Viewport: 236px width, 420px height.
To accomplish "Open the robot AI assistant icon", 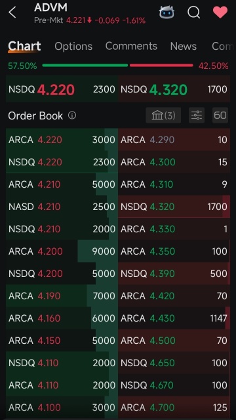I will pos(167,12).
